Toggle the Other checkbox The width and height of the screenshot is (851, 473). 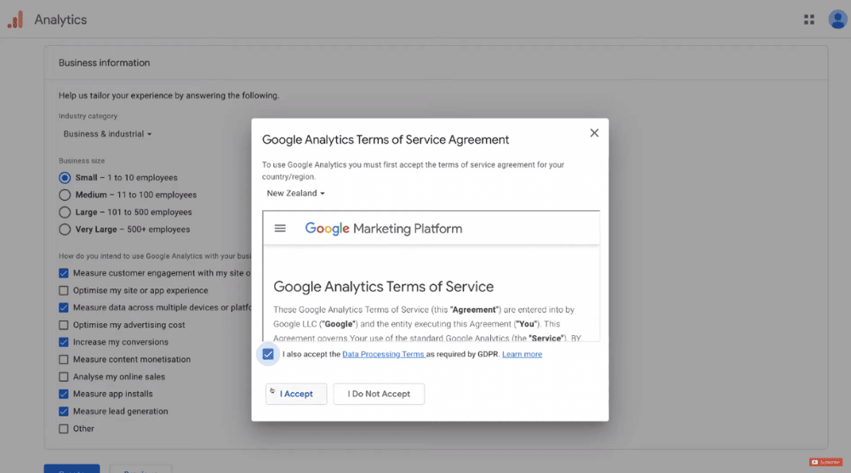click(x=64, y=429)
